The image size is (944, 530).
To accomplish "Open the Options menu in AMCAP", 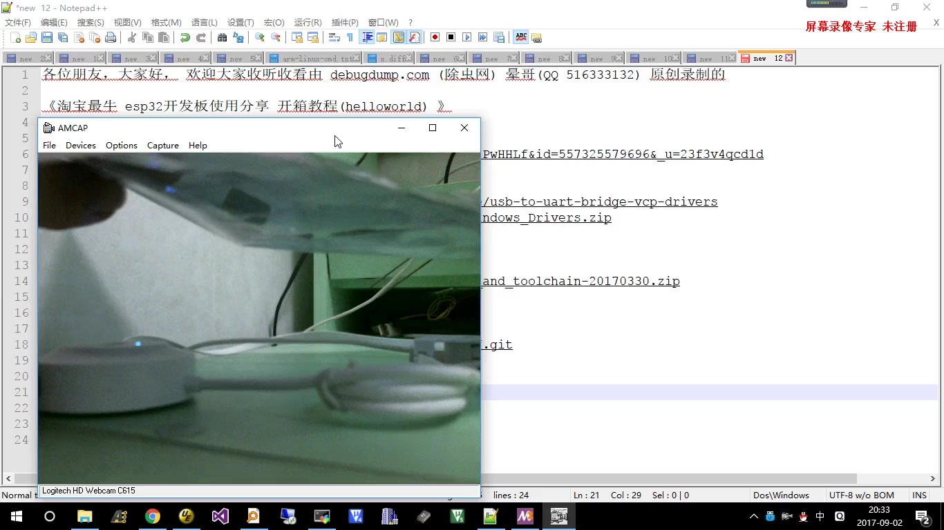I will click(x=121, y=146).
